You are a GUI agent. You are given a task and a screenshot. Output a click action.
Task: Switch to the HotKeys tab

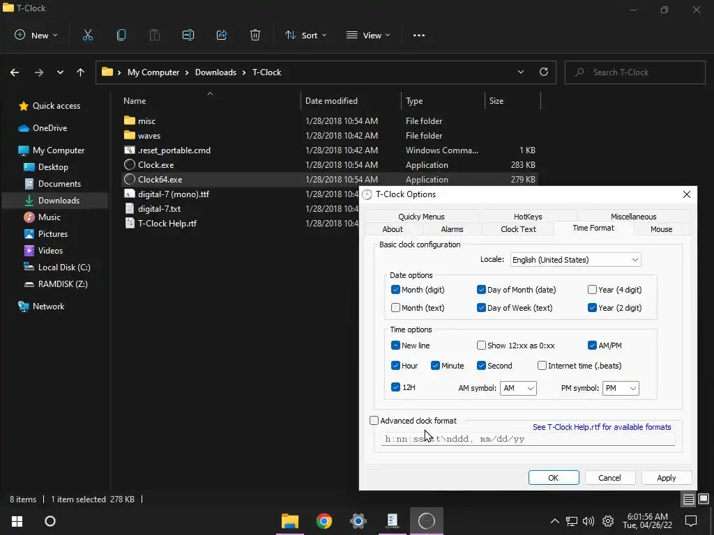(x=528, y=217)
